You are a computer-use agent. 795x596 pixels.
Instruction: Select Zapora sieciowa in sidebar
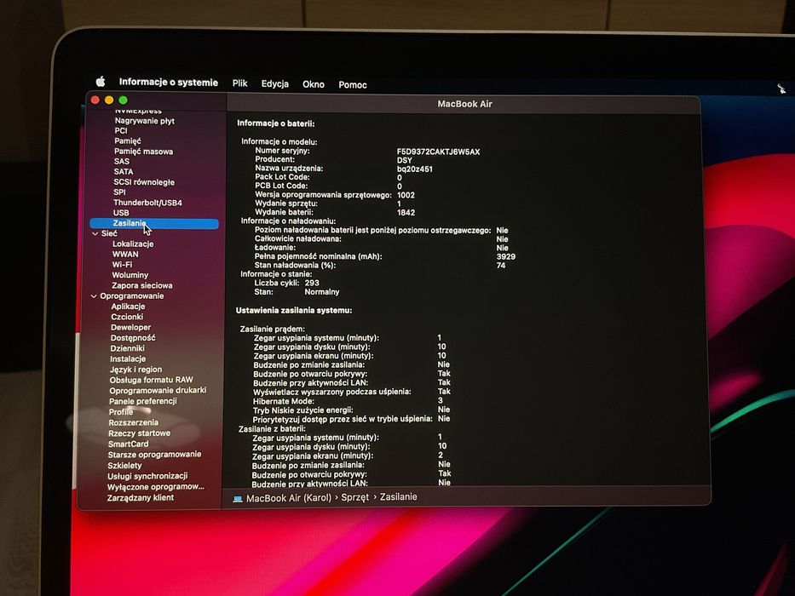coord(142,285)
